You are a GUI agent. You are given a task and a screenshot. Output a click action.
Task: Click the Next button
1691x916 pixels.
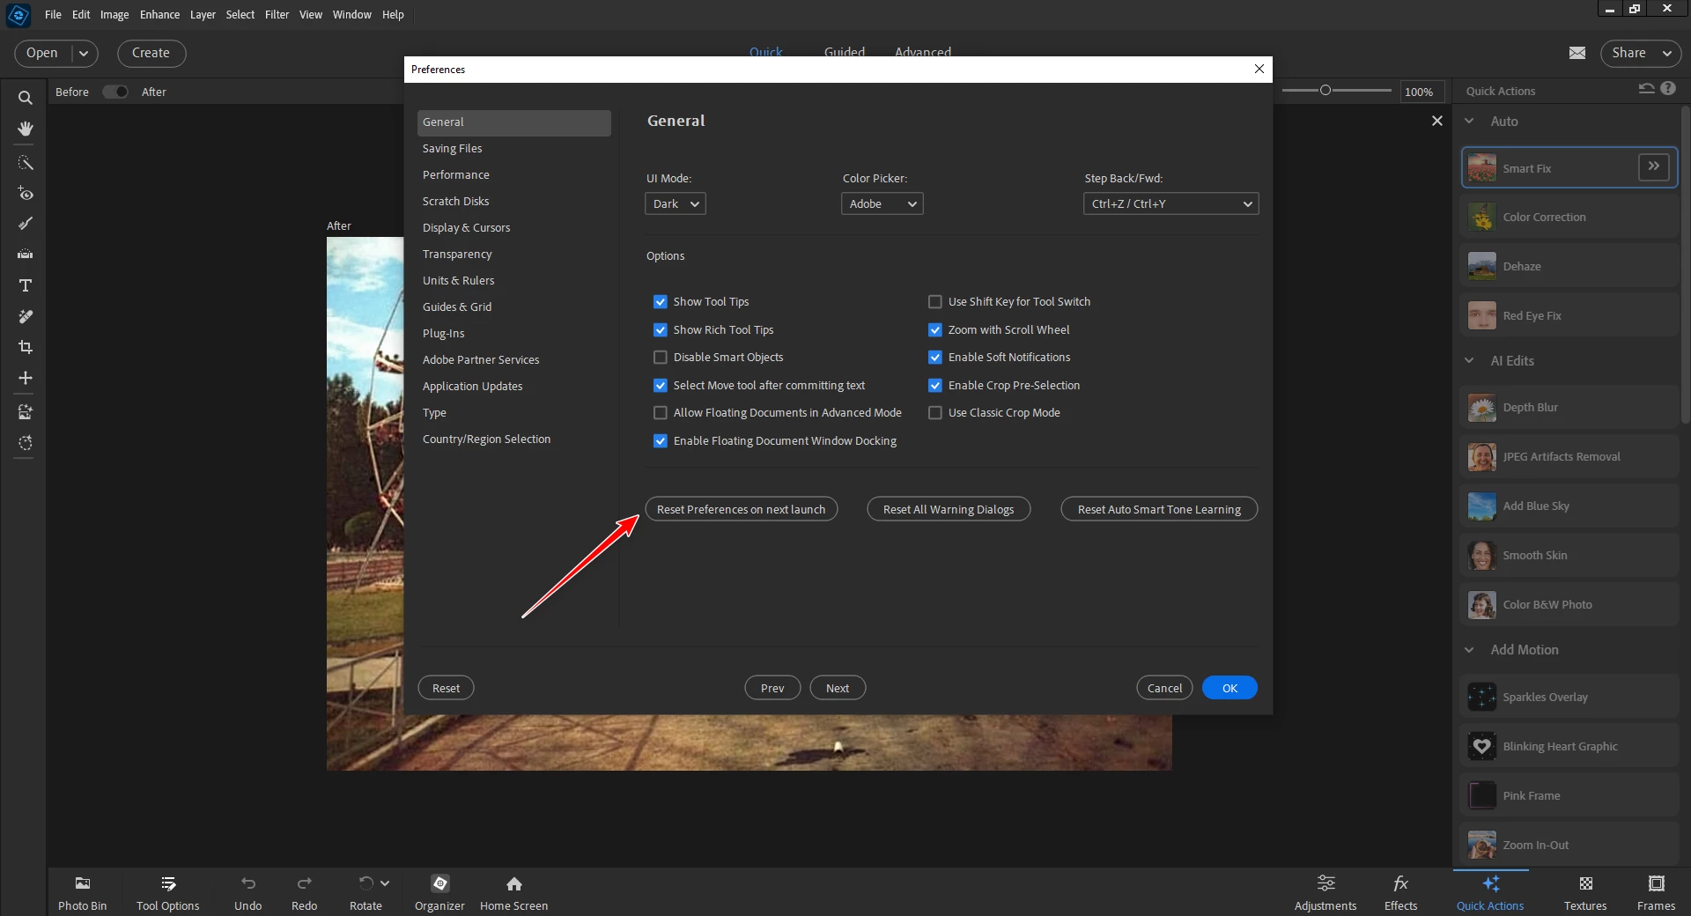click(x=838, y=688)
